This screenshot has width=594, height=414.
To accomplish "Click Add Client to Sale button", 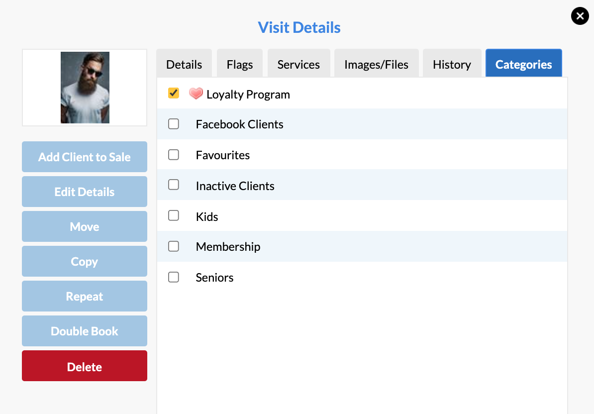I will tap(85, 157).
